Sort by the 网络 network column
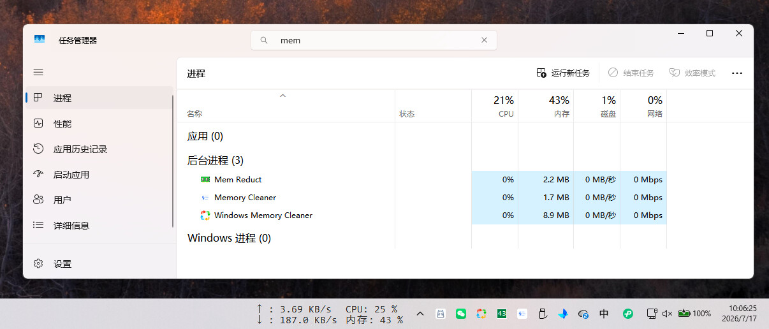Image resolution: width=769 pixels, height=329 pixels. tap(643, 106)
